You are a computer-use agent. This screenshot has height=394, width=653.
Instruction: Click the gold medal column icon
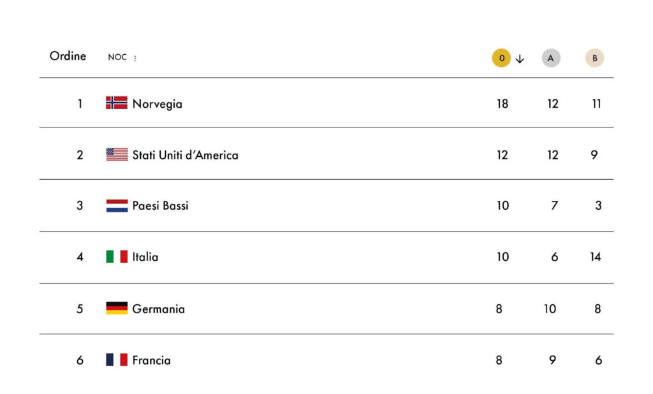501,59
